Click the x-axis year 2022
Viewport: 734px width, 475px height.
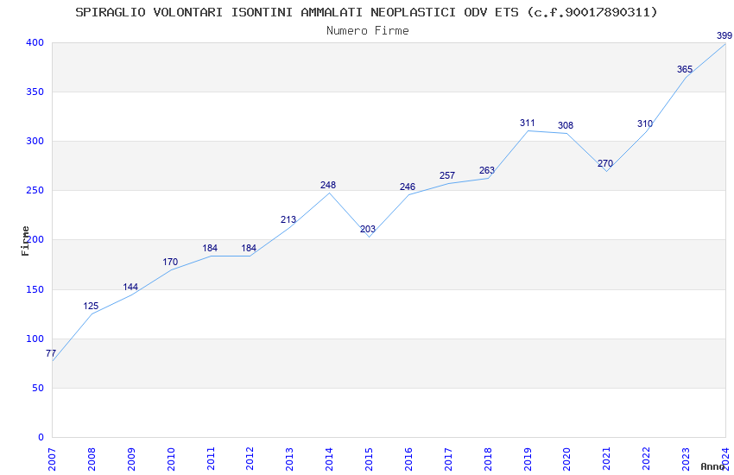coord(646,459)
